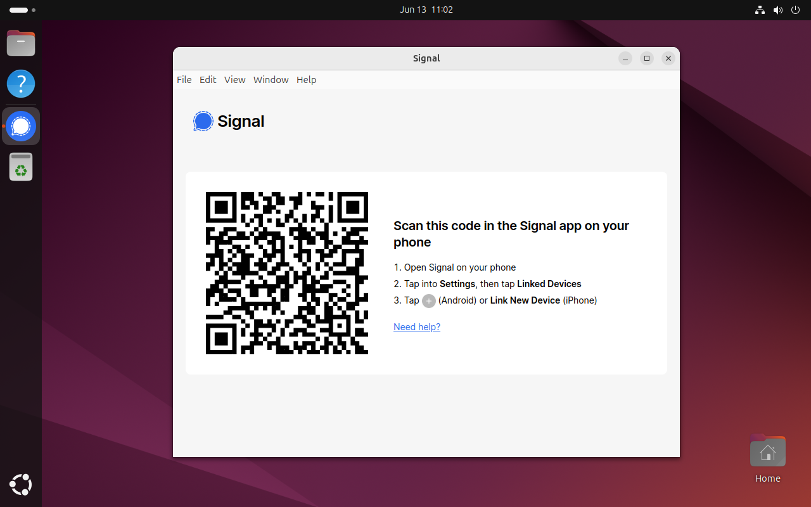Screen dimensions: 811x507
Task: Click the Signal logo icon in header
Action: [203, 121]
